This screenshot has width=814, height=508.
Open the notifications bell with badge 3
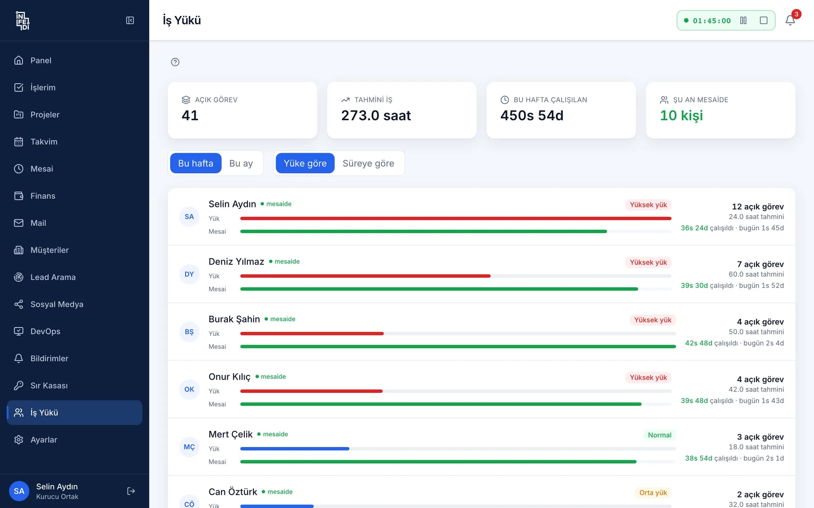coord(790,20)
